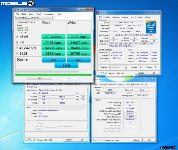Click the green benchmark progress bar
This screenshot has height=150, width=178.
click(x=53, y=74)
